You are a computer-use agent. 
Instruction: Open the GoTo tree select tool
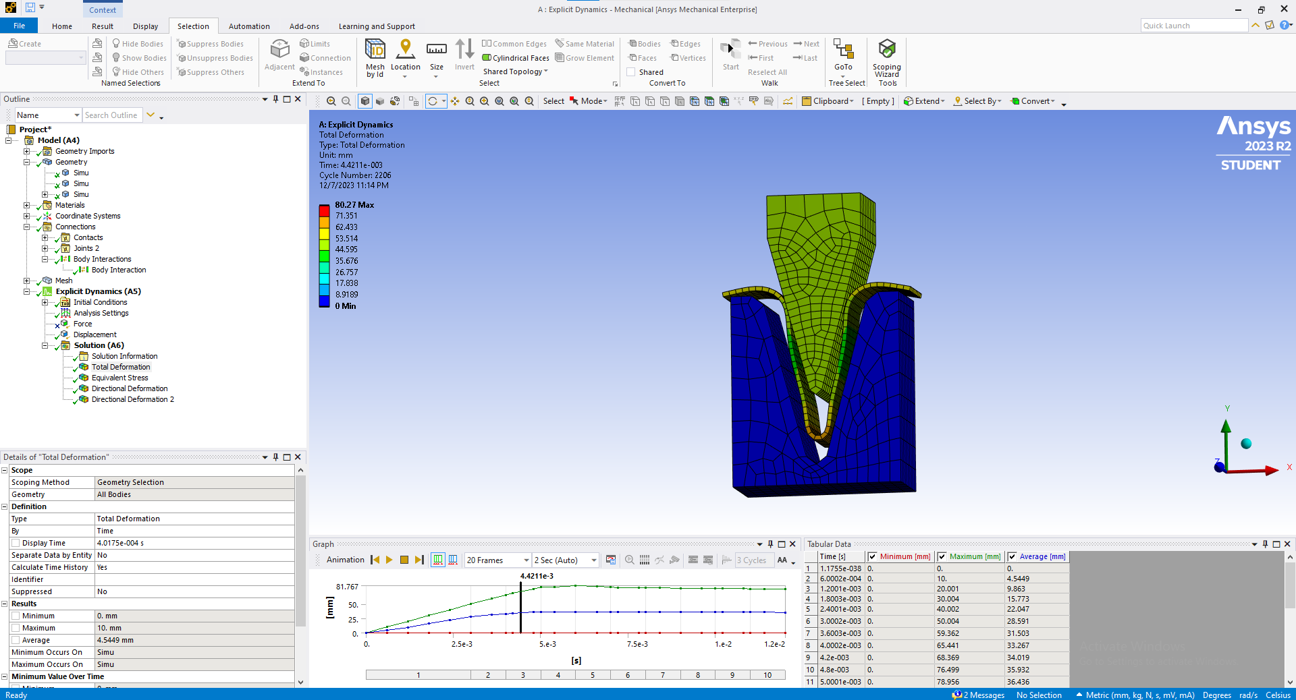(843, 58)
